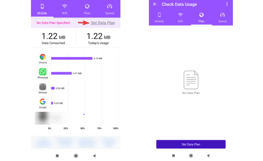Screen dimensions: 263x161
Task: Select the Settings app icon
Action: [x=43, y=87]
